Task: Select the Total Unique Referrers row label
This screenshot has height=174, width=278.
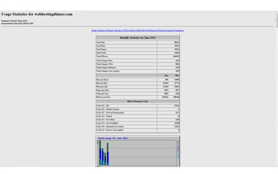Action: [106, 68]
